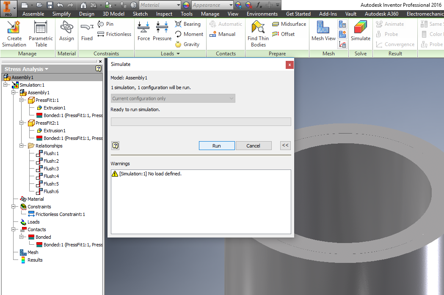Screen dimensions: 444x295
Task: Select the Mesh node in the tree
Action: (x=29, y=252)
